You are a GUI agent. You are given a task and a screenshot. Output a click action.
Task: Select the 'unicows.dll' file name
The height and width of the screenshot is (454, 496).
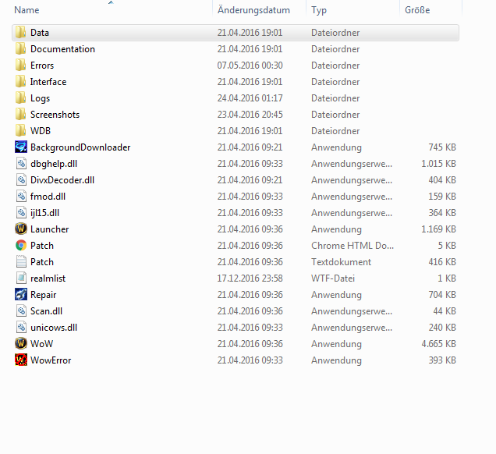[54, 328]
